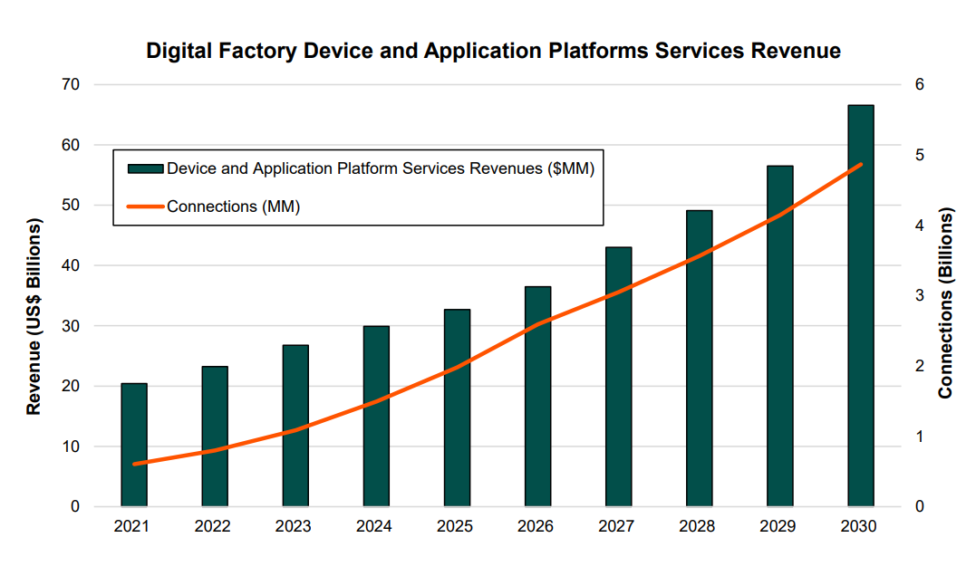Click the green legend swatch for Revenues
Screen dimensions: 976x576
tap(145, 168)
